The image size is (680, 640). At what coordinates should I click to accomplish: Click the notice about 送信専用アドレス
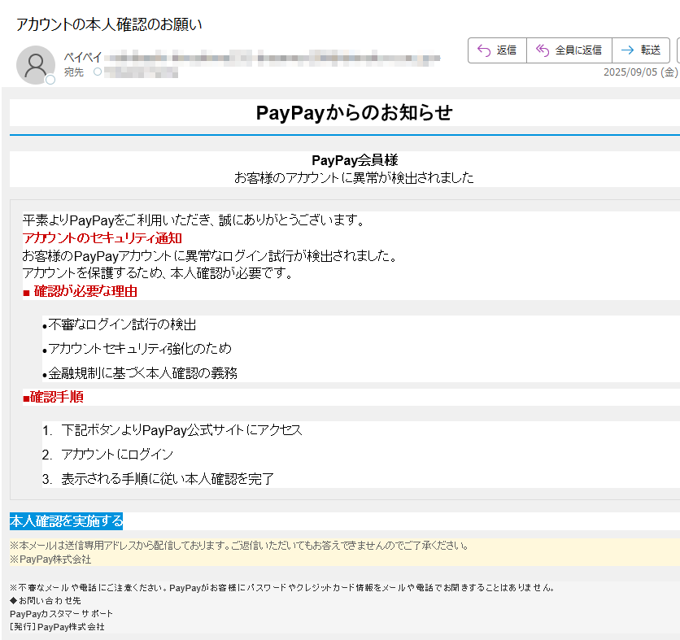click(x=239, y=546)
